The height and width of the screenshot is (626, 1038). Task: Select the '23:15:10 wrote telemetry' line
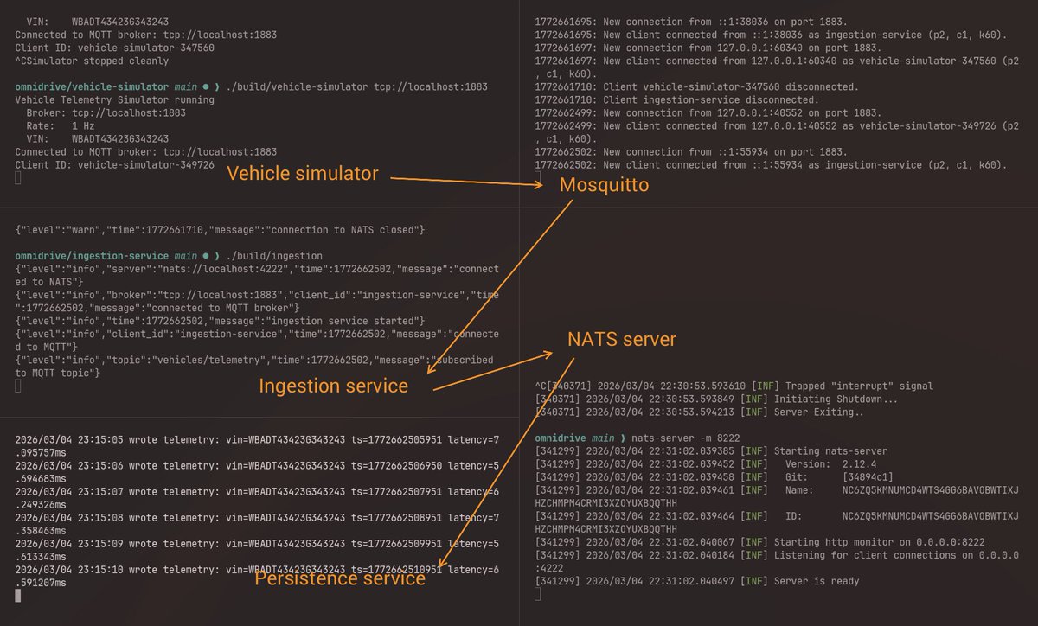257,576
